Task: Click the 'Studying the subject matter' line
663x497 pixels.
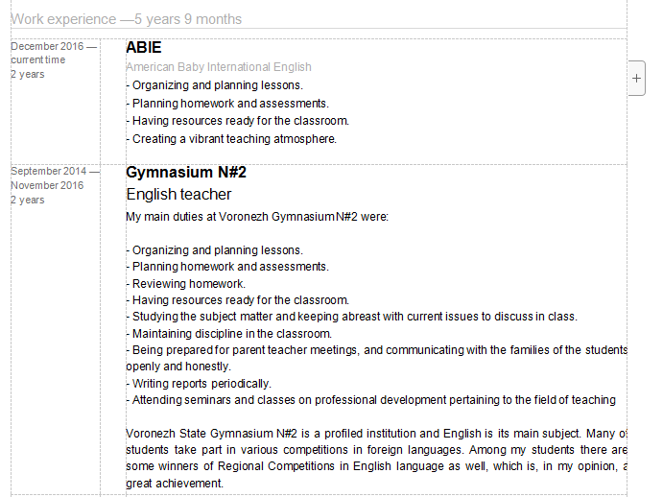Action: point(351,317)
